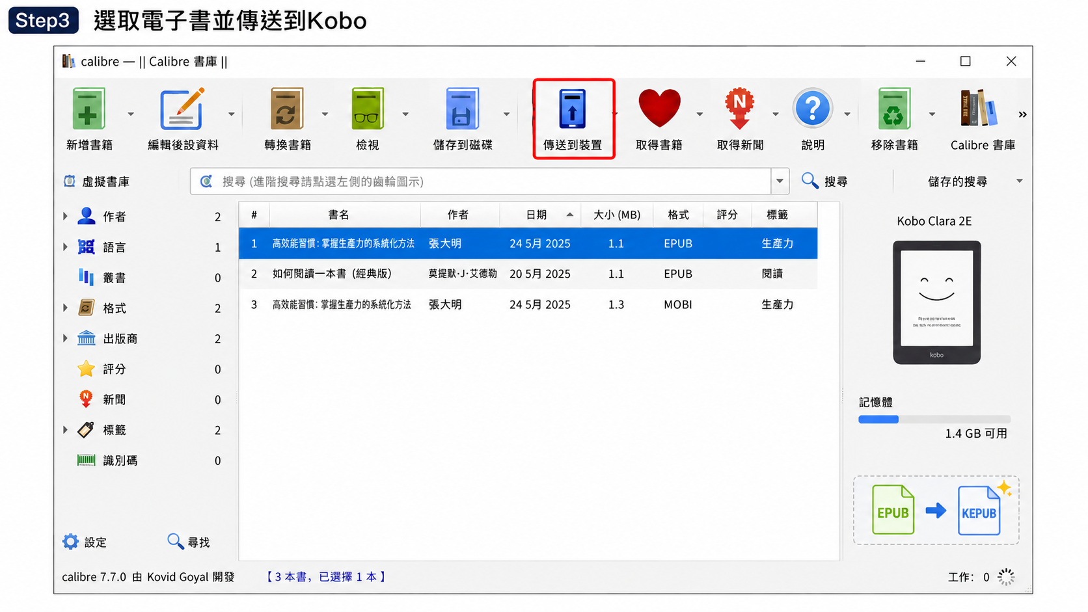
Task: Open the Calibre 書庫 library icon
Action: pyautogui.click(x=979, y=108)
